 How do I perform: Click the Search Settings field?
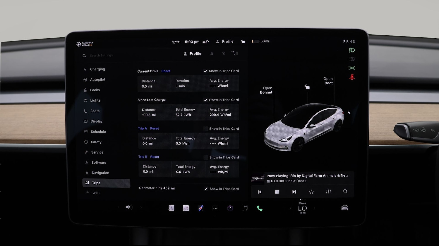[101, 55]
